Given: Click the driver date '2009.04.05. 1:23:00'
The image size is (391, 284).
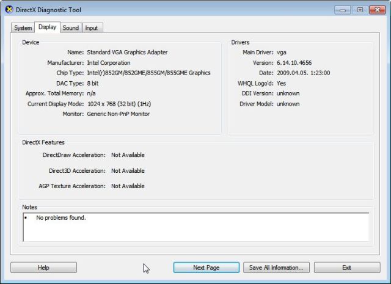Looking at the screenshot, I should pos(303,73).
